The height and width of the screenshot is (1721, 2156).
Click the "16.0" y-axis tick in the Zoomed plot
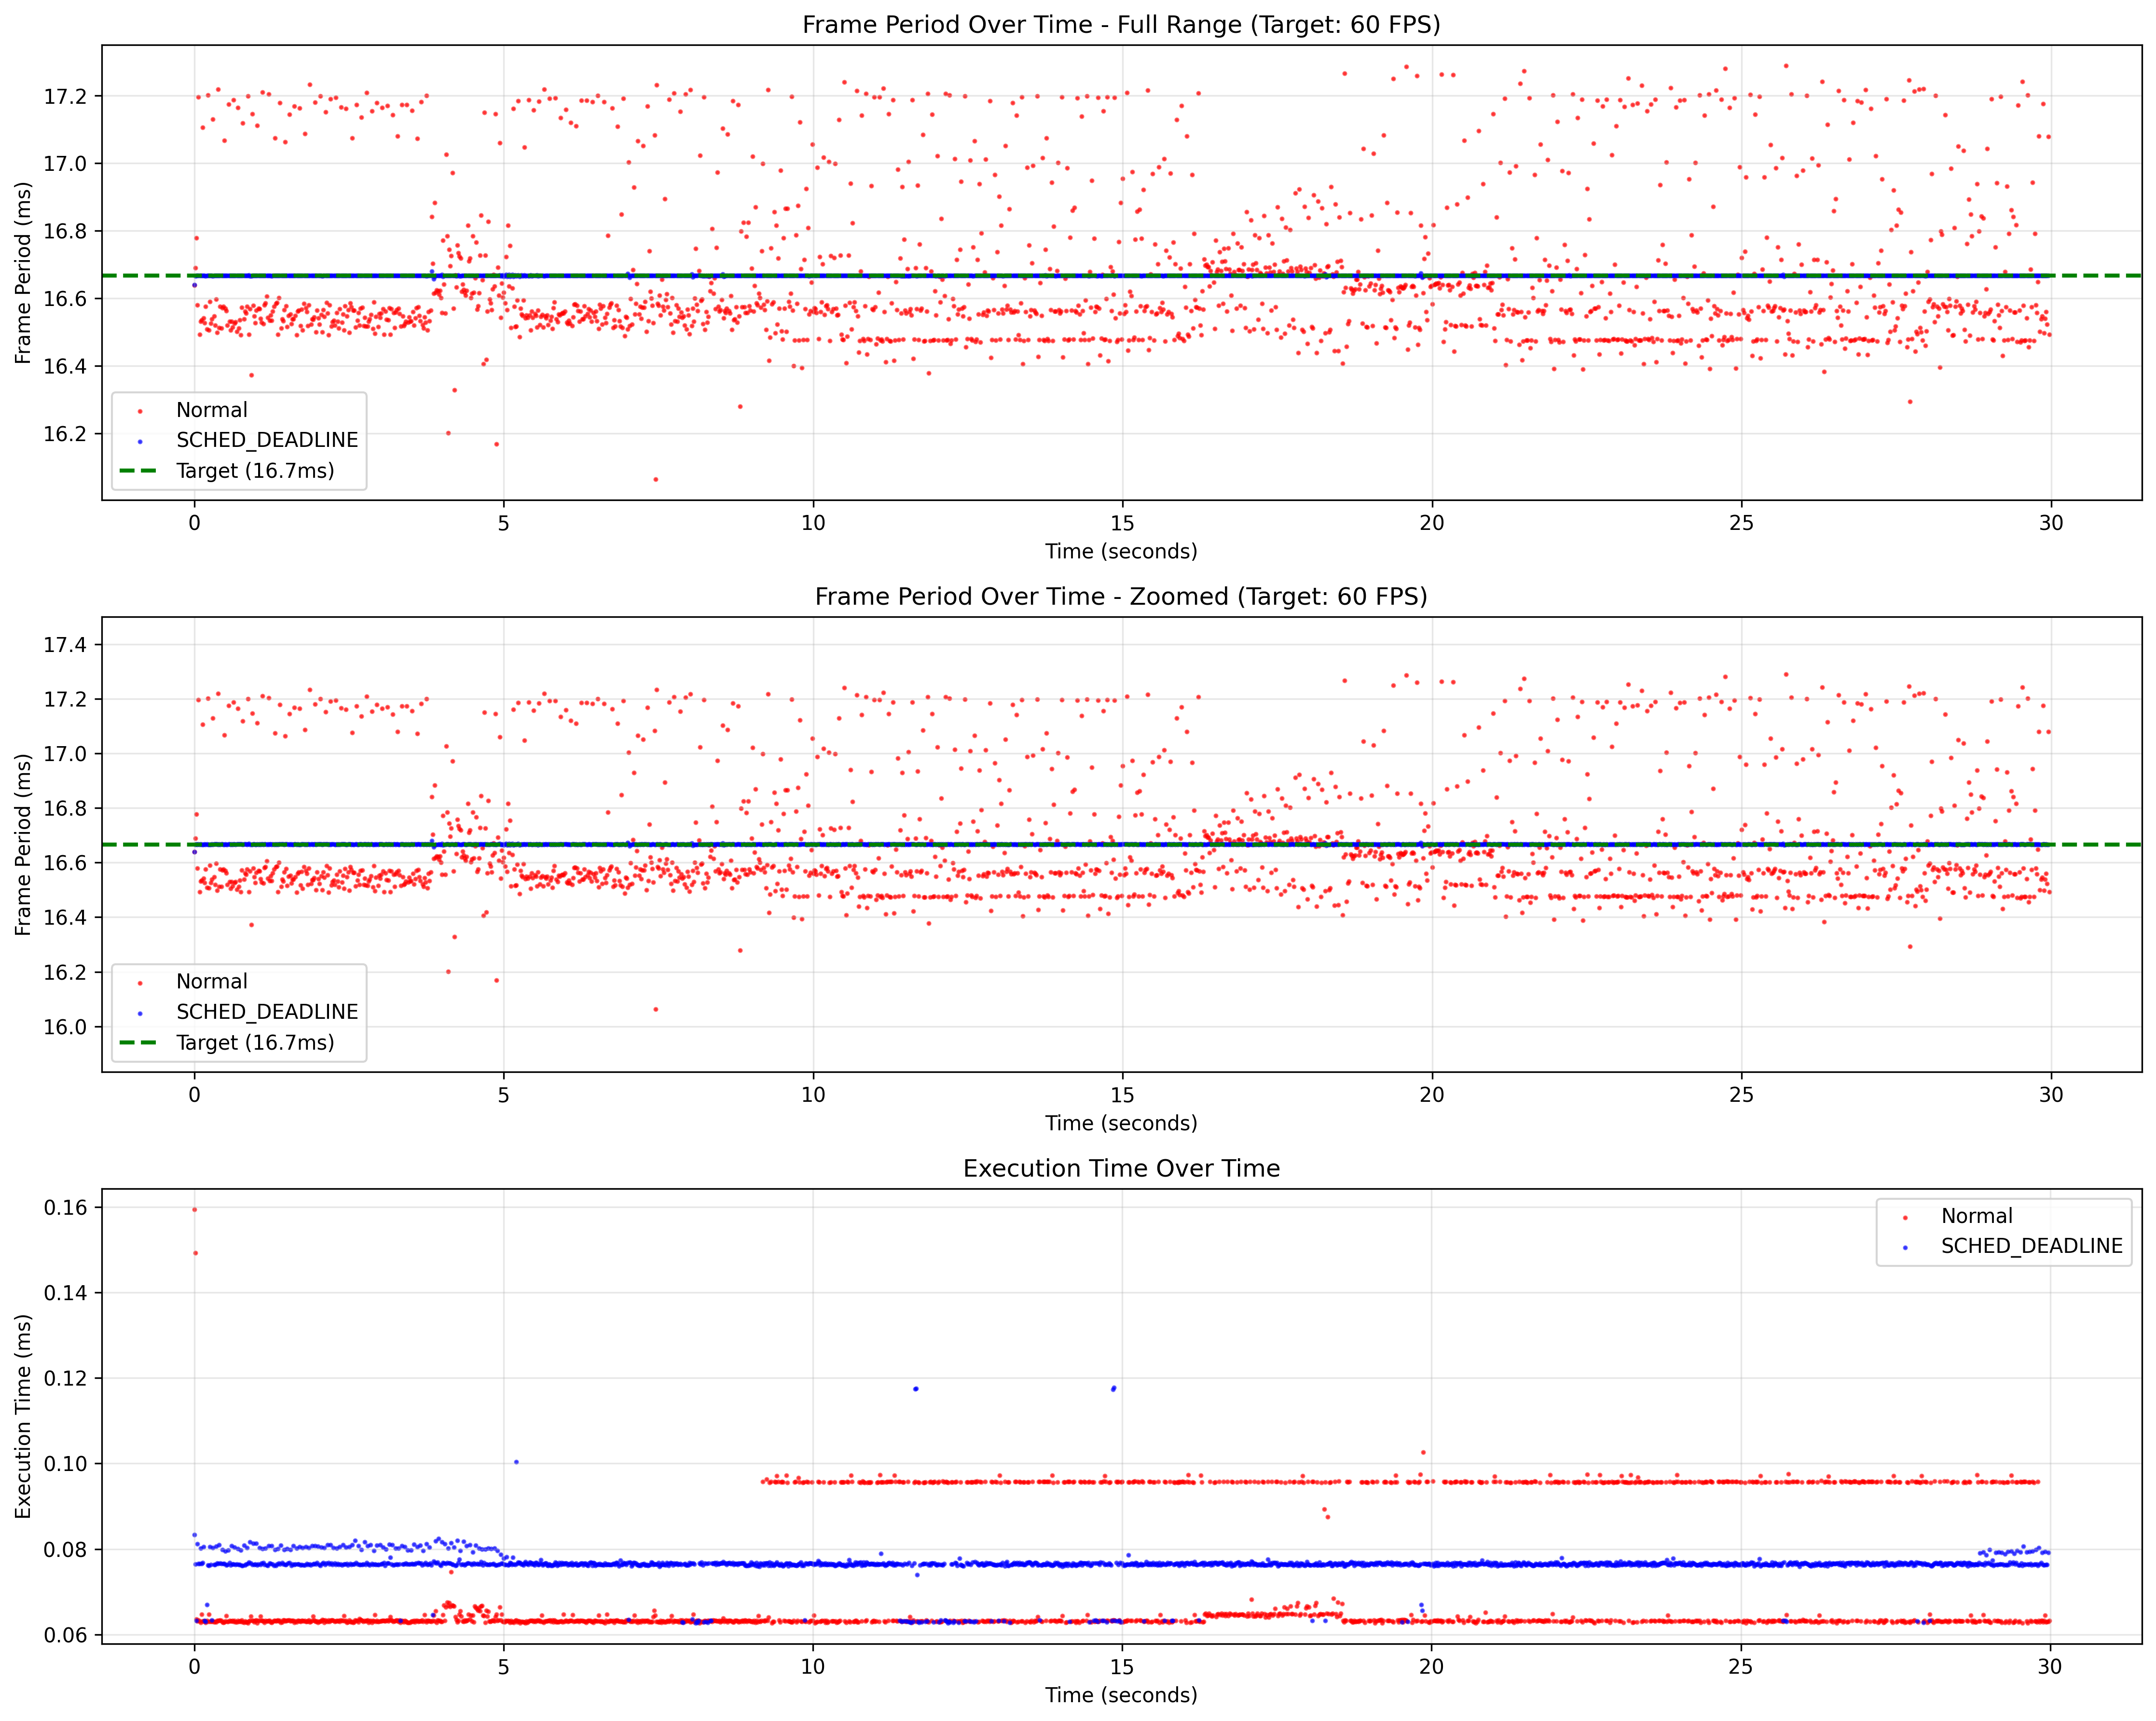click(x=65, y=1027)
